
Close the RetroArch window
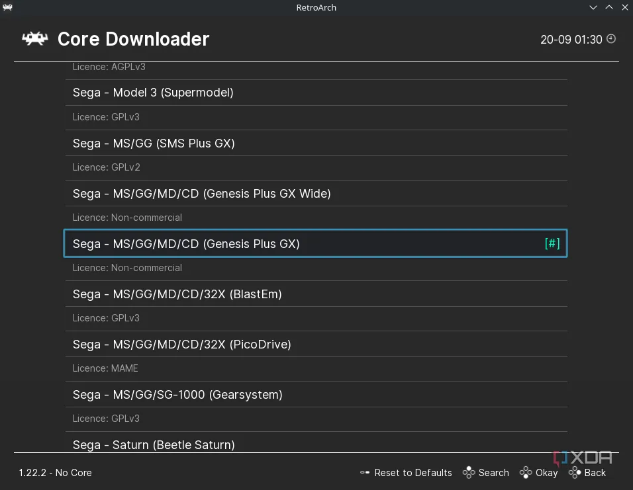[x=625, y=7]
